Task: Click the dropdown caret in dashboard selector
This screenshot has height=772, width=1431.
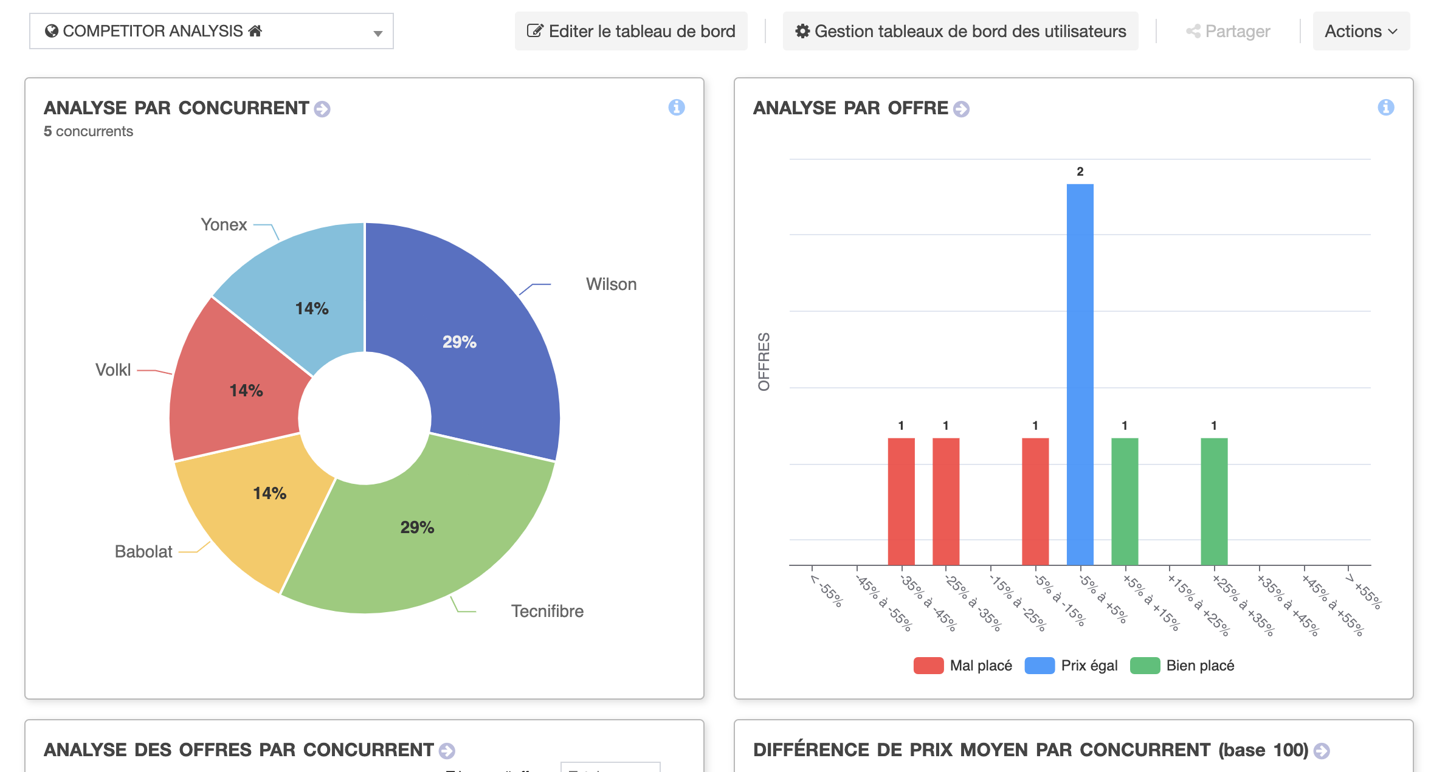Action: coord(378,33)
